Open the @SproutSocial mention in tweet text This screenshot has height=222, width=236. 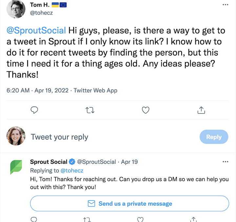(x=36, y=31)
